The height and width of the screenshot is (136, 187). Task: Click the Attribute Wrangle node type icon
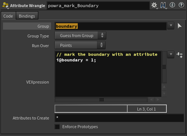(x=5, y=5)
